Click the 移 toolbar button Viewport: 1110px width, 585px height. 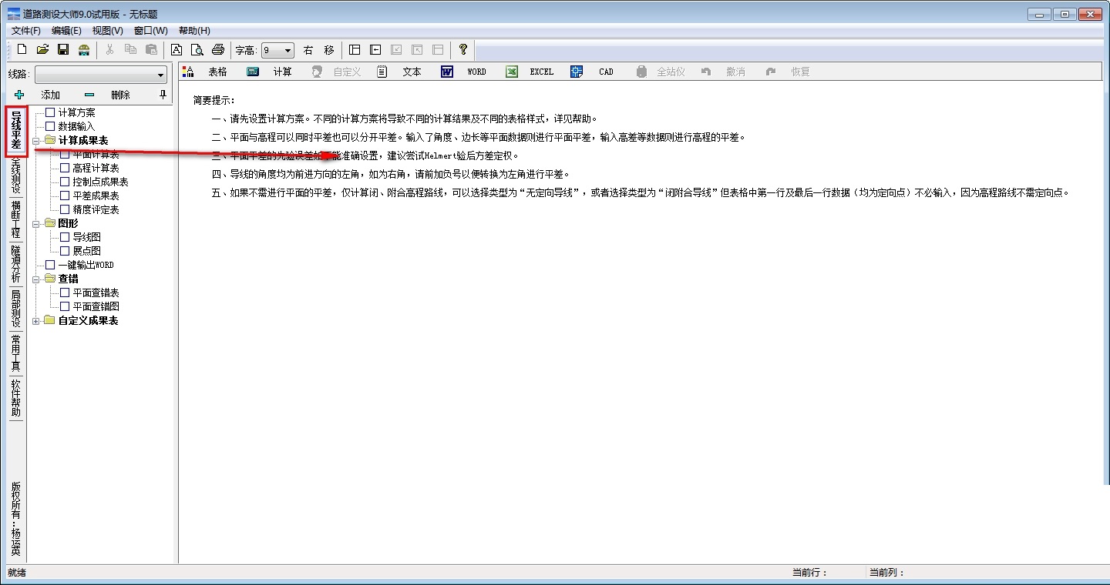329,50
